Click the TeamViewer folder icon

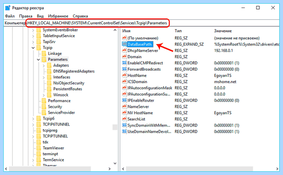click(39, 148)
